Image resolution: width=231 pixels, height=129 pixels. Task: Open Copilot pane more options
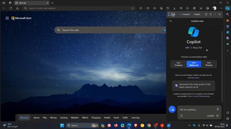[x=215, y=14]
